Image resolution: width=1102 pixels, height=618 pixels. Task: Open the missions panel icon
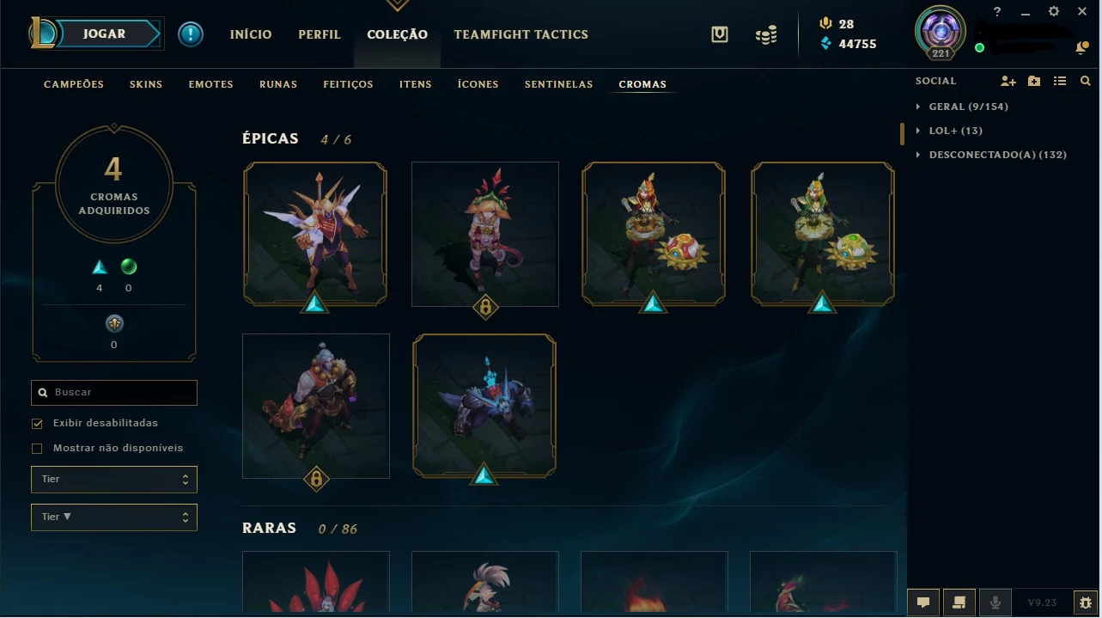[x=959, y=603]
